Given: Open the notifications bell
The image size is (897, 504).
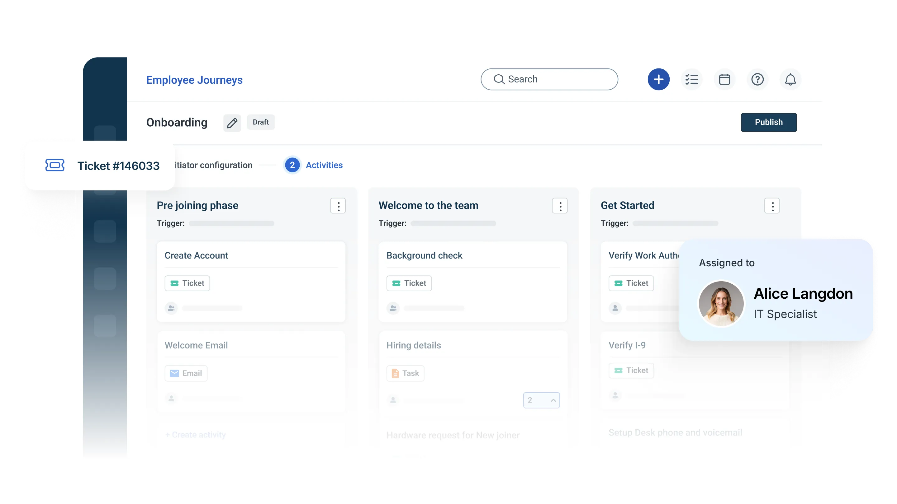Looking at the screenshot, I should click(790, 79).
